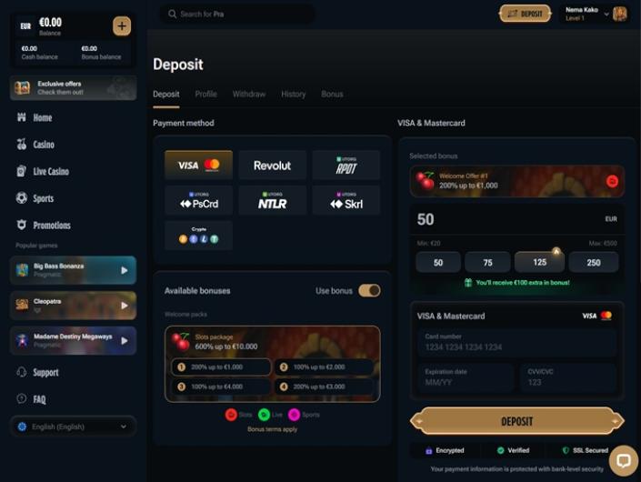Open the History tab
Screen dimensions: 641x482
coord(293,94)
